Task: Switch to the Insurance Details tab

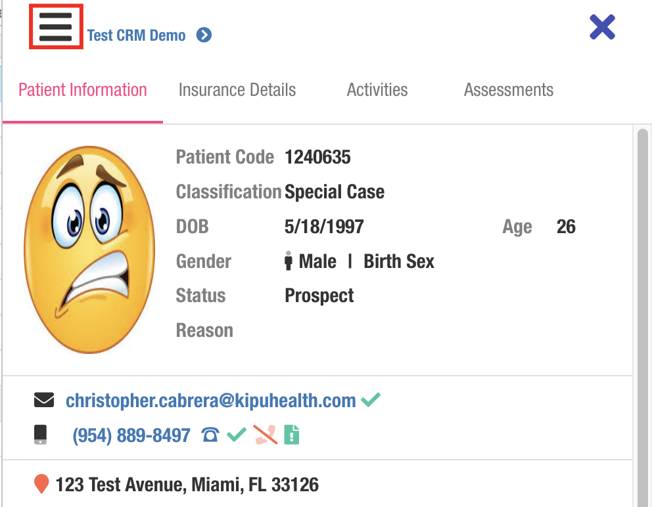Action: click(x=237, y=90)
